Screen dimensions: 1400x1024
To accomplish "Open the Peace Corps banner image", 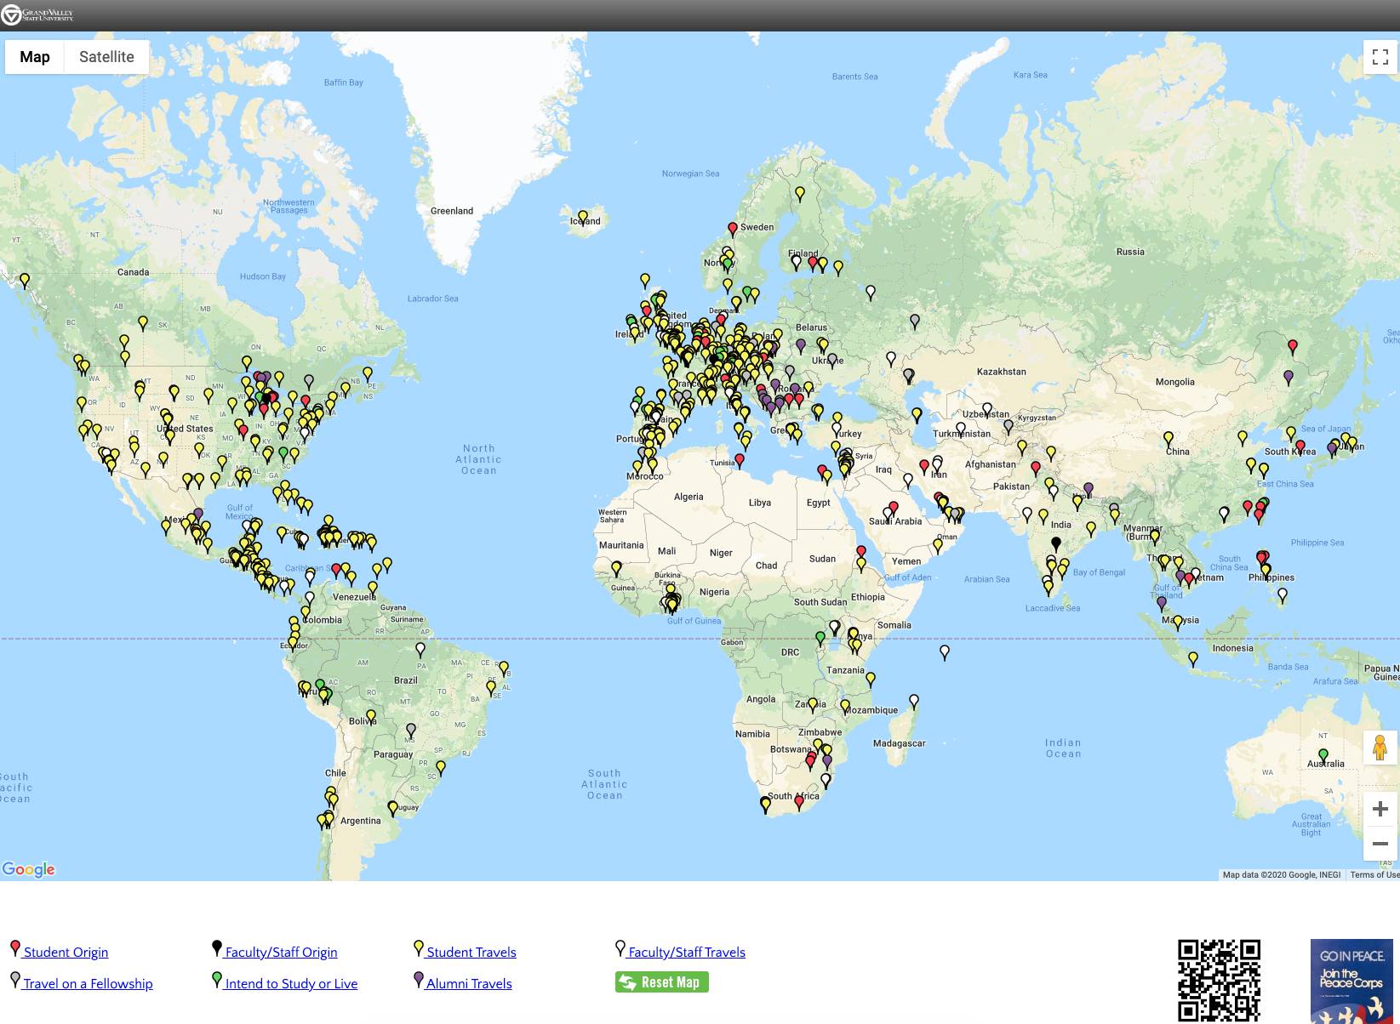I will 1351,981.
